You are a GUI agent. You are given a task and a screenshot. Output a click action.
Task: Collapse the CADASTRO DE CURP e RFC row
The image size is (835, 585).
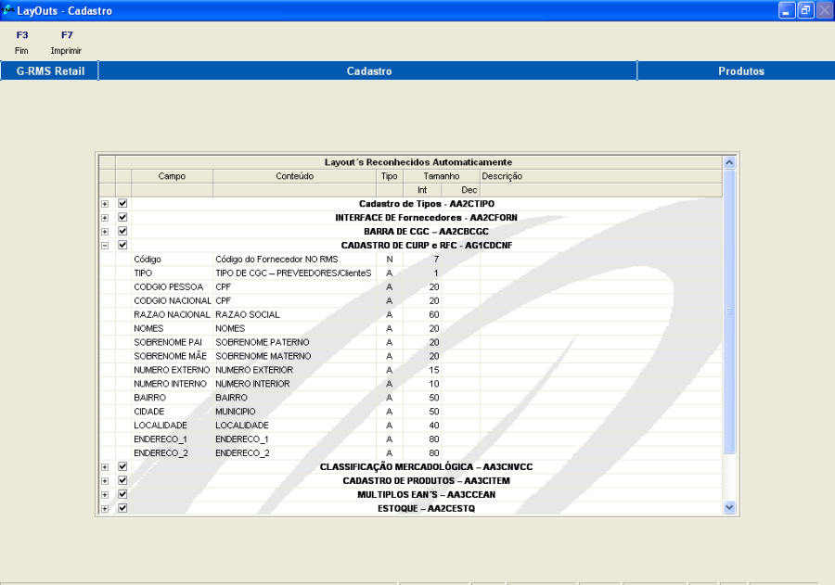coord(105,246)
